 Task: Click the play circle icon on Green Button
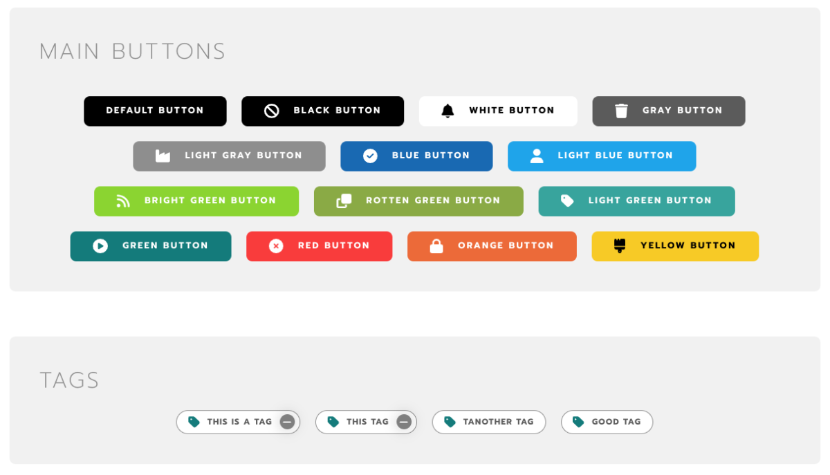point(100,245)
